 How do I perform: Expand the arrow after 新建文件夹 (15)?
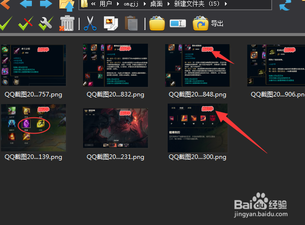click(225, 4)
